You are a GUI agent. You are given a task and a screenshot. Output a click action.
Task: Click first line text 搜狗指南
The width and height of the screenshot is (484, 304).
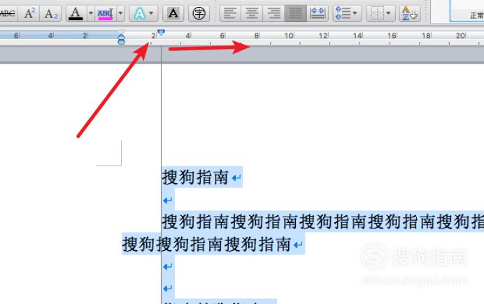195,178
